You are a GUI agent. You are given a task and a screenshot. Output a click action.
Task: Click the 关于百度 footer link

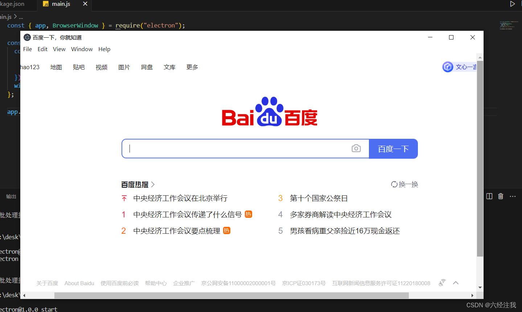[47, 283]
